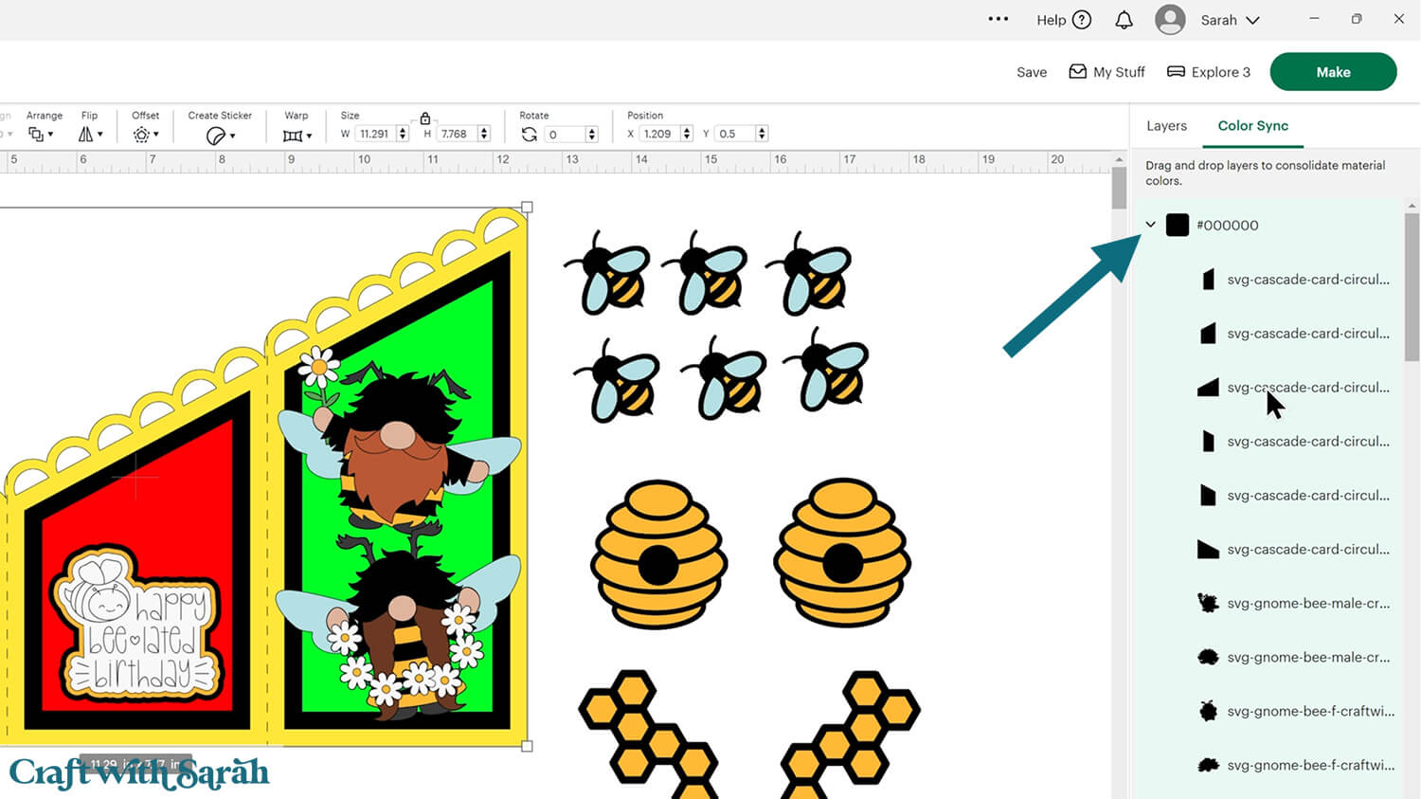Open the Arrange dropdown arrow
Viewport: 1421px width, 799px height.
50,135
